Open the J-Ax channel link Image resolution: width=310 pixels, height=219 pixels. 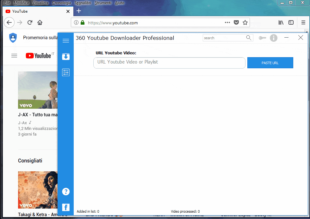tap(22, 123)
